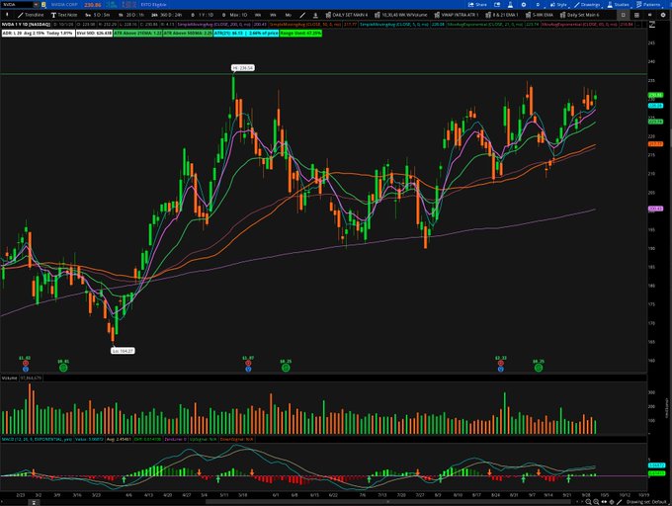Load the VWAP INTRA ATR 1 study set

(457, 15)
